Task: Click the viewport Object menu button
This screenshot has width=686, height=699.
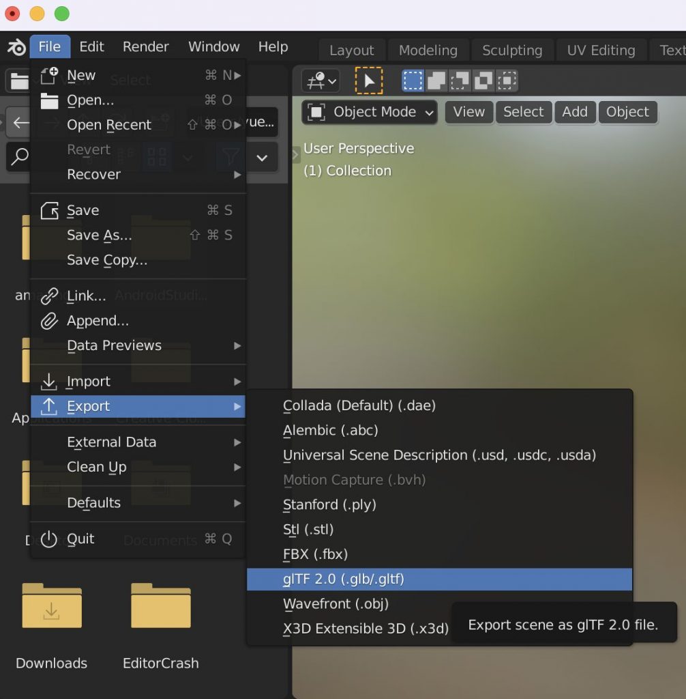Action: click(627, 112)
